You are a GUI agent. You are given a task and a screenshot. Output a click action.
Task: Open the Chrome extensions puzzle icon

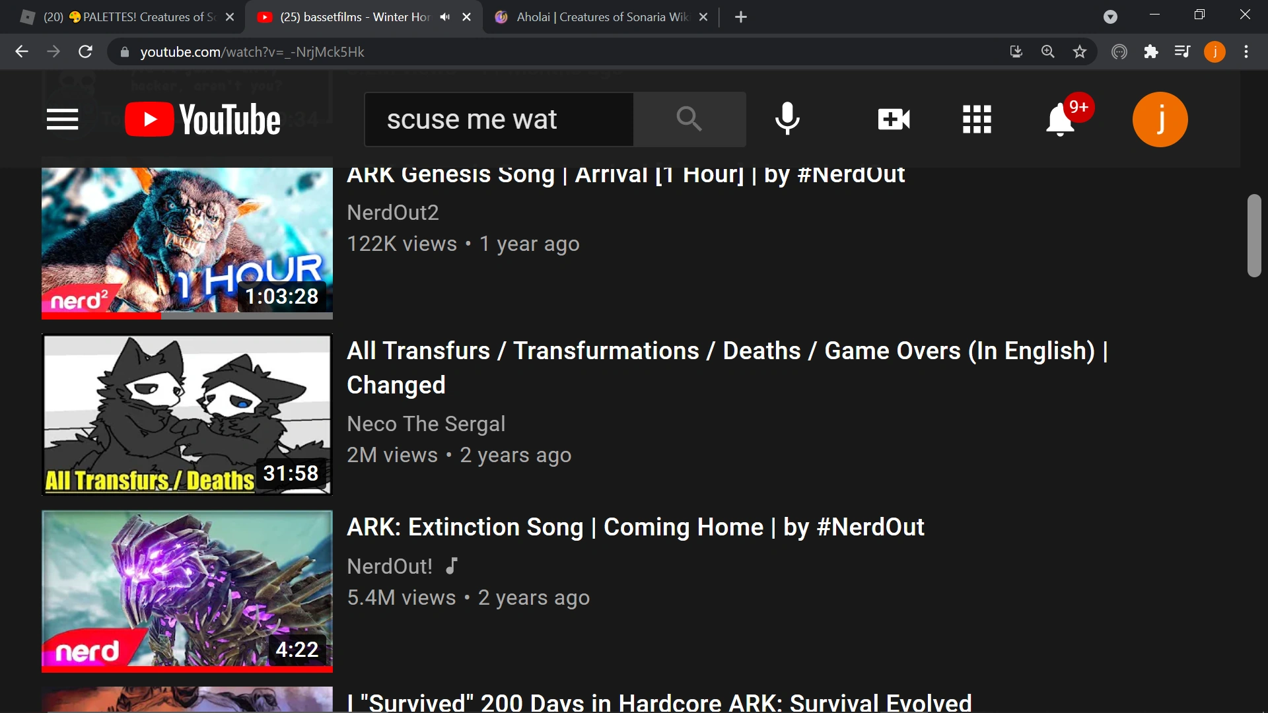point(1151,51)
